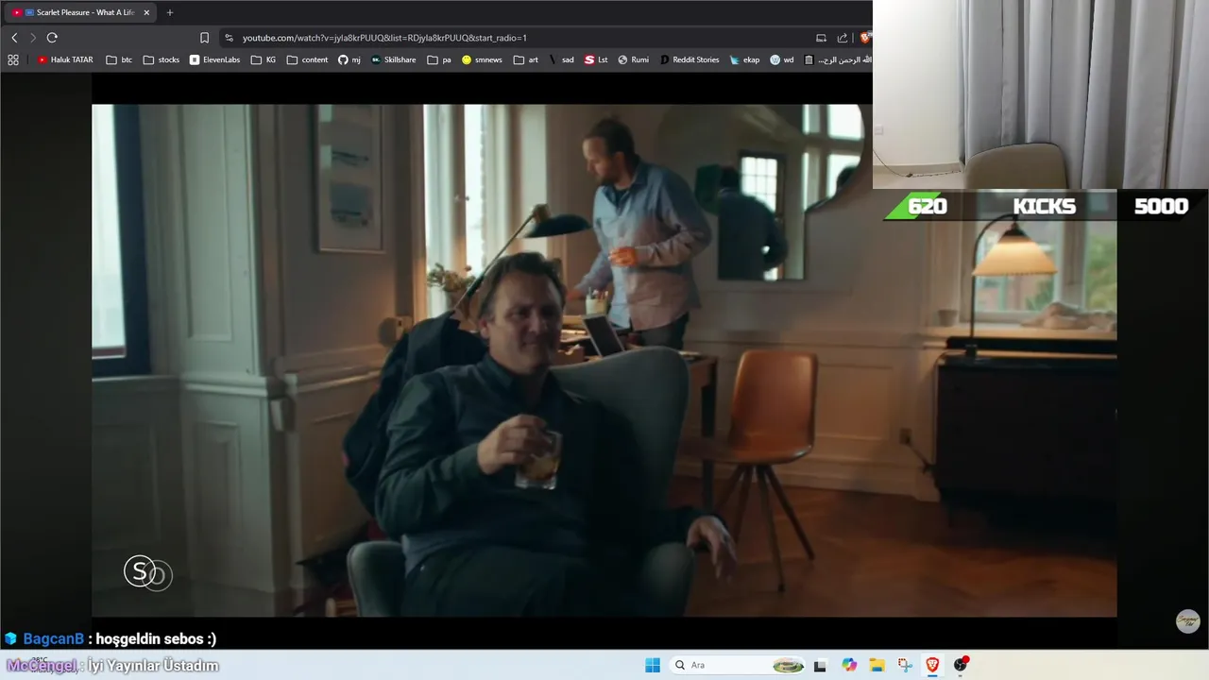
Task: Click the share icon in address bar
Action: tap(842, 38)
